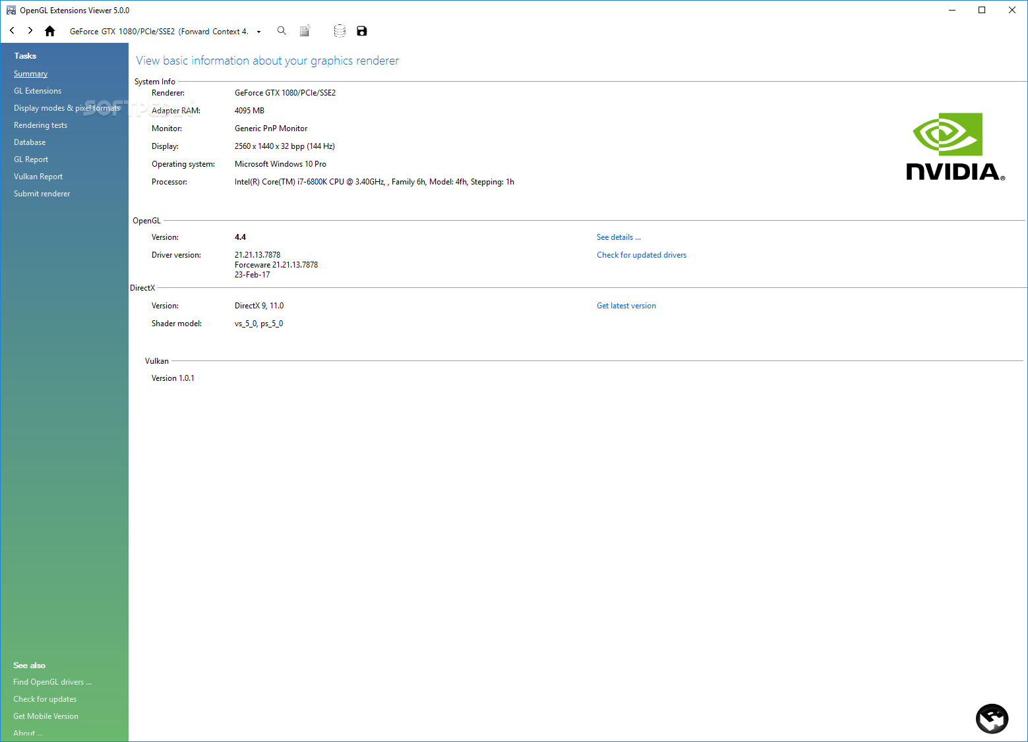This screenshot has height=742, width=1028.
Task: Click the OpenGL version 4.4 value
Action: point(240,237)
